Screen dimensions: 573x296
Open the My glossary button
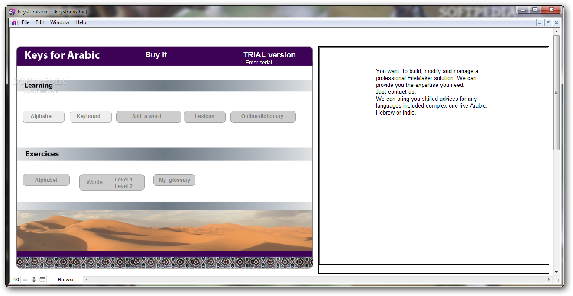[x=174, y=180]
